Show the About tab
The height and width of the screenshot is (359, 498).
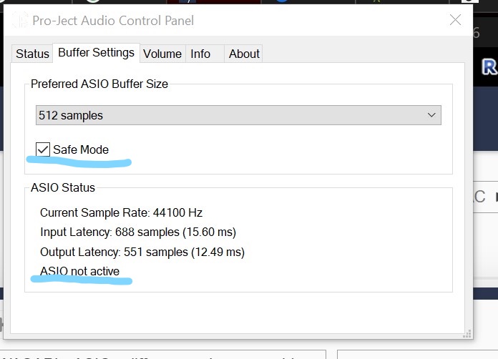coord(243,54)
